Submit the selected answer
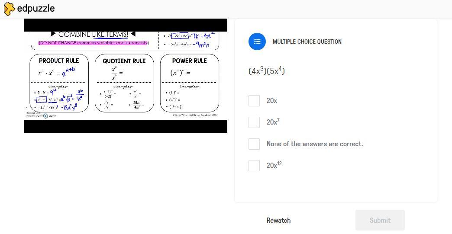This screenshot has height=234, width=452. 380,220
